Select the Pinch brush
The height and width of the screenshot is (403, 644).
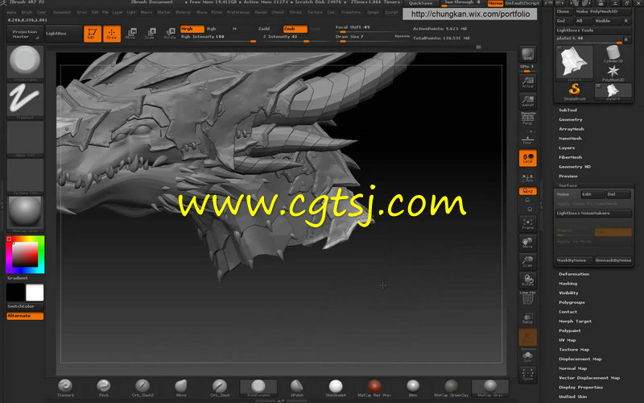(104, 388)
